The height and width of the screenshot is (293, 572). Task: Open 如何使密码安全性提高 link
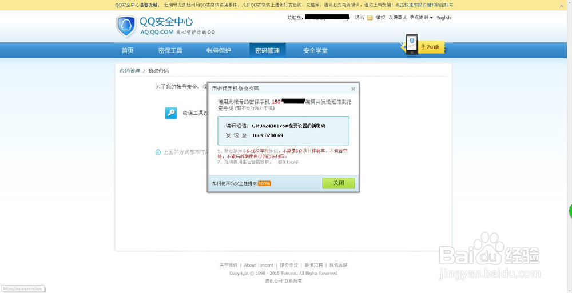click(x=241, y=183)
